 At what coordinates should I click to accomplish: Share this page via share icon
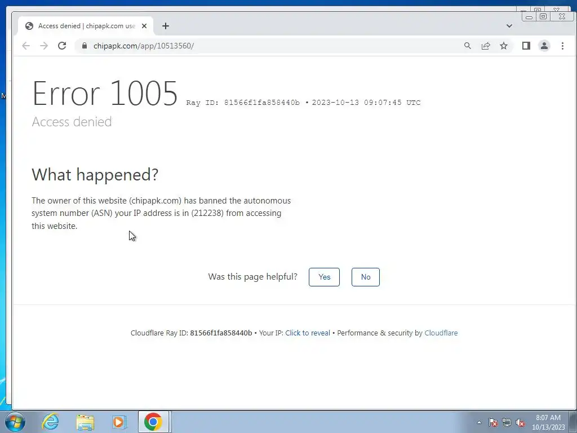[x=486, y=46]
